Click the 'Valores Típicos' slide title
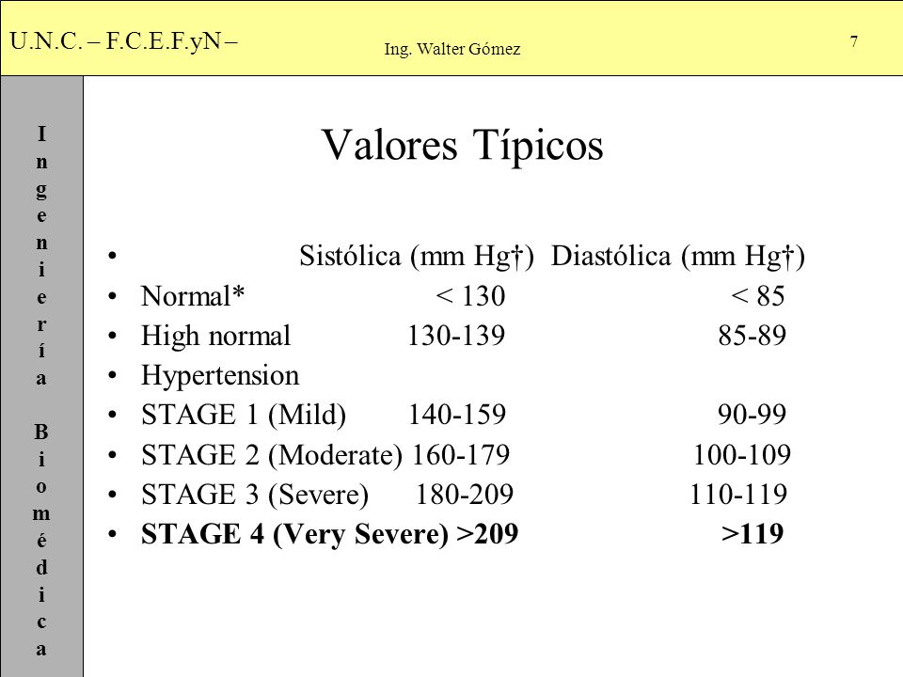Screen dimensions: 903x677 462,145
